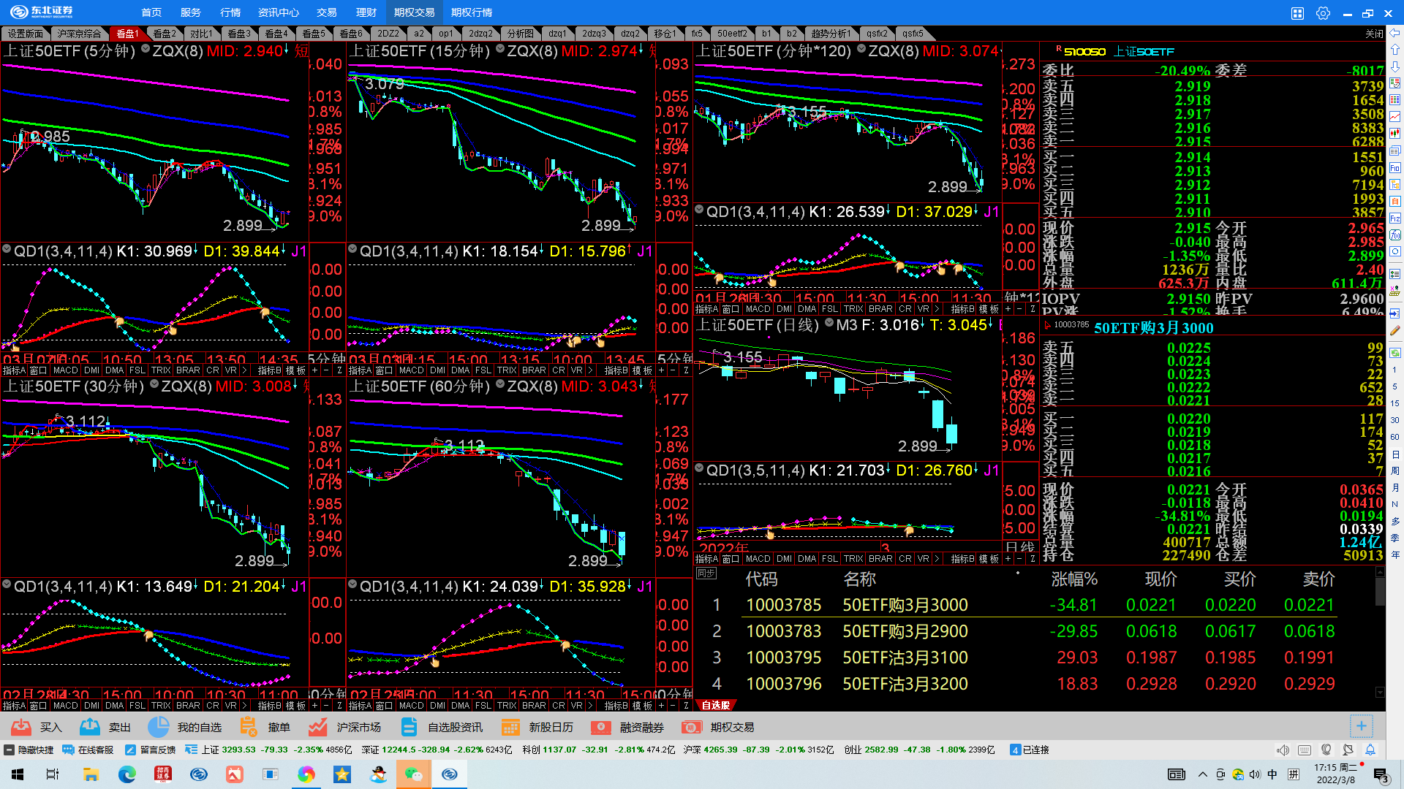Click the MACD indicator under 30分钟 chart
Image resolution: width=1404 pixels, height=789 pixels.
[x=65, y=706]
